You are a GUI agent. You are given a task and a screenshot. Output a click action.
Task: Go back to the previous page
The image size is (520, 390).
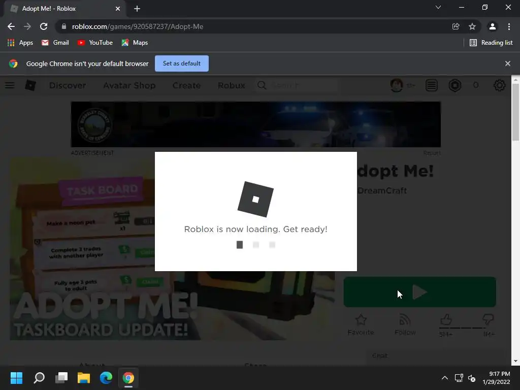(x=11, y=26)
